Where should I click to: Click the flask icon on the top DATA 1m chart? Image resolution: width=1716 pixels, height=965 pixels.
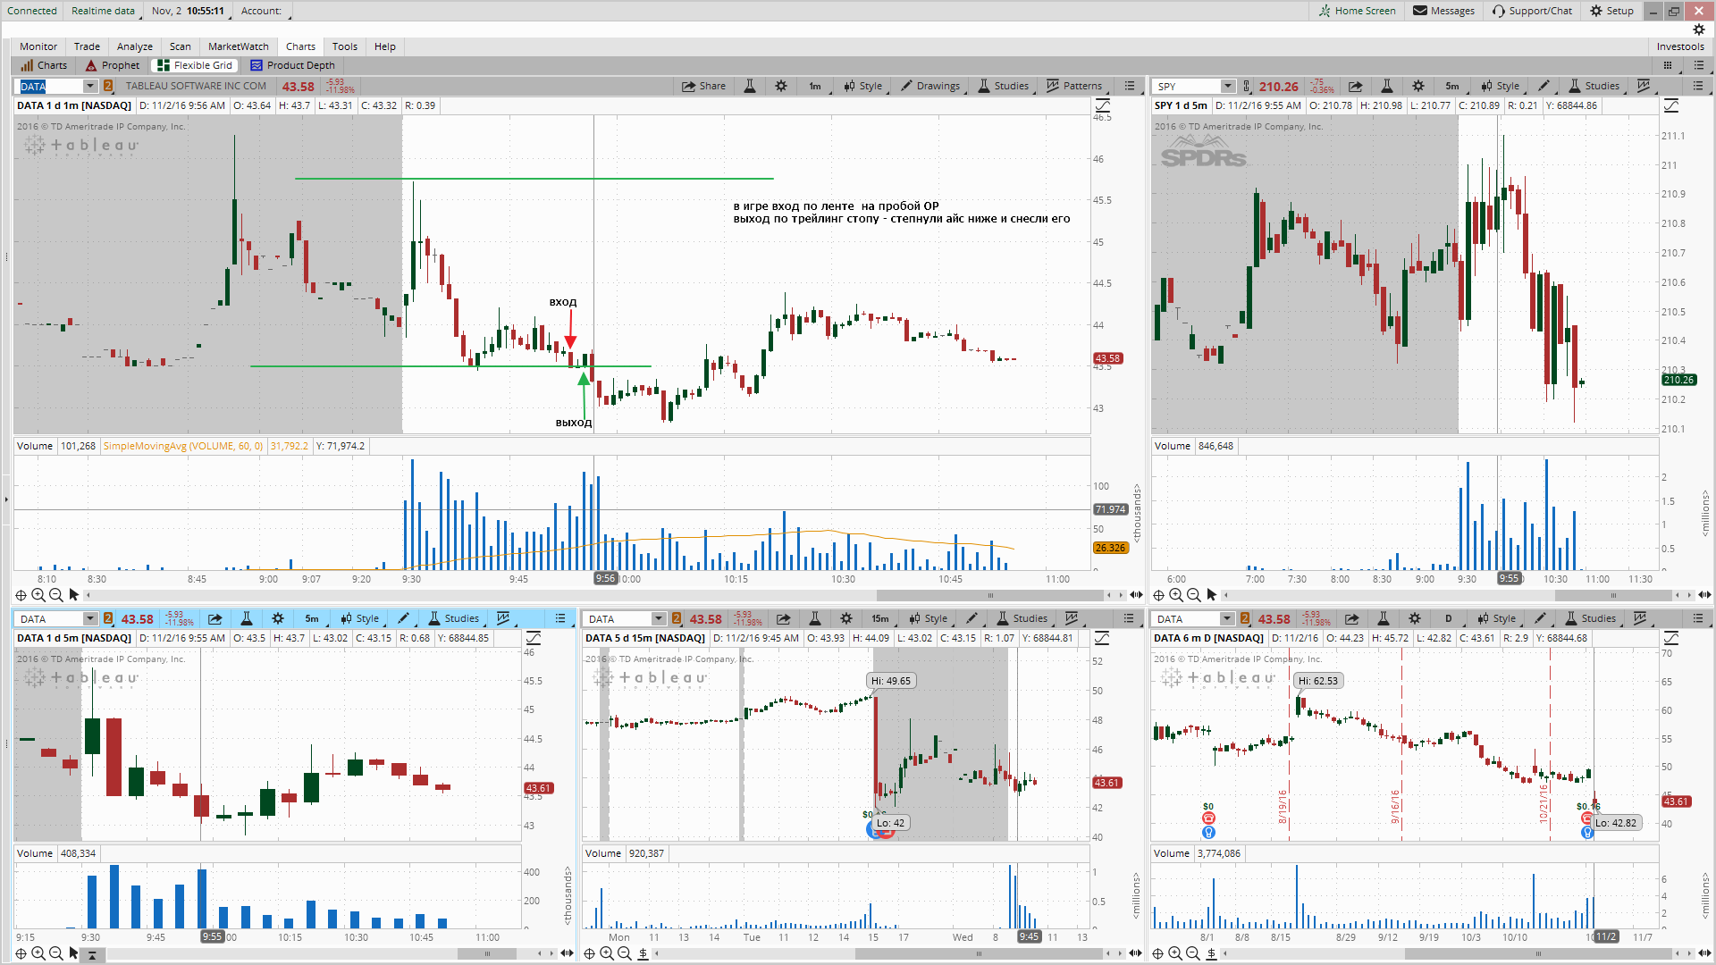click(750, 86)
